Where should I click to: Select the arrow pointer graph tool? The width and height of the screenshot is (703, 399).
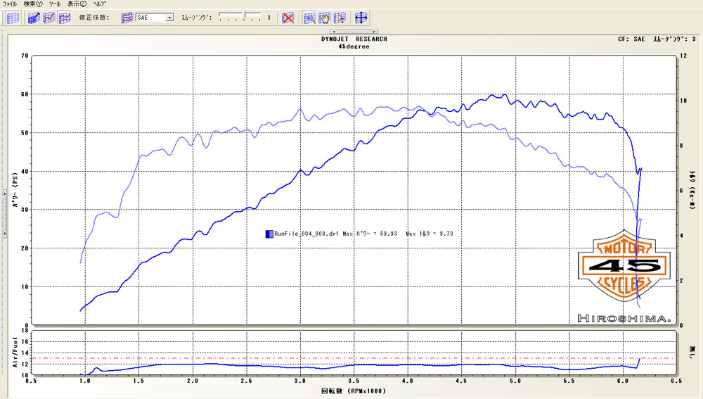coord(340,18)
